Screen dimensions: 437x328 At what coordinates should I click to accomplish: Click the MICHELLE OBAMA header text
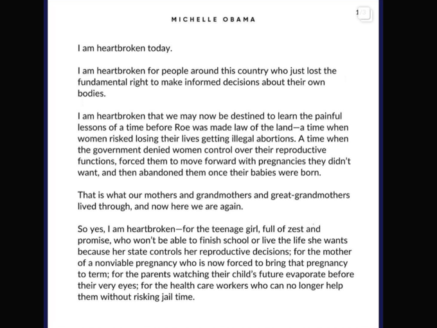213,19
